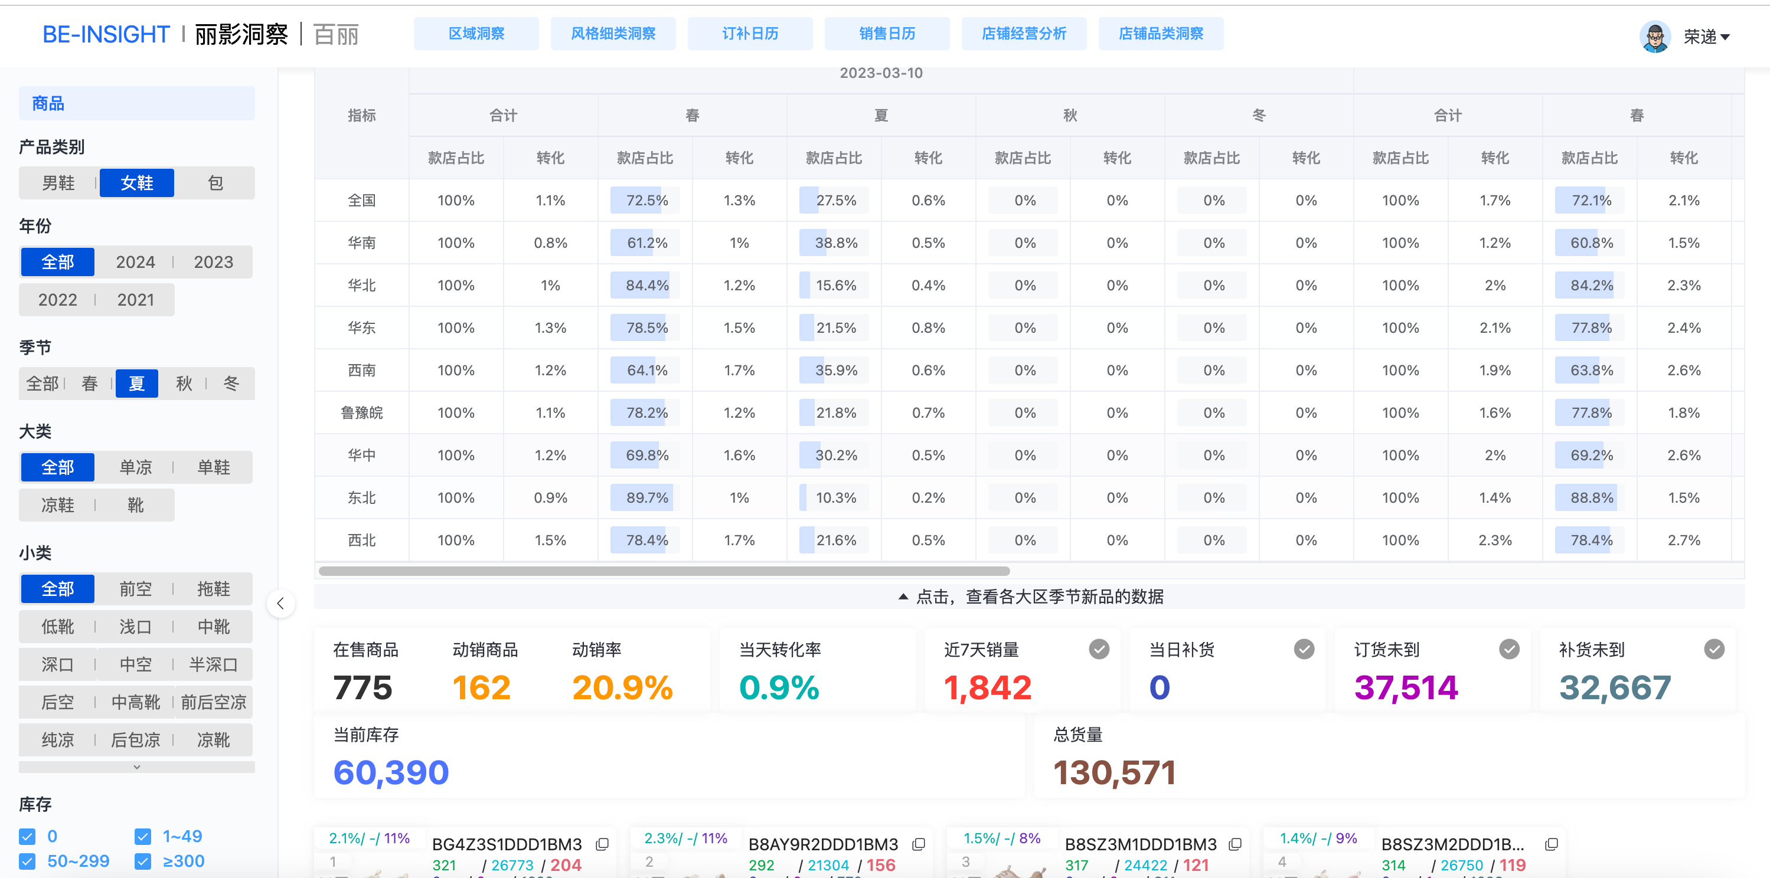Choose 靴 under 大类

click(x=135, y=504)
